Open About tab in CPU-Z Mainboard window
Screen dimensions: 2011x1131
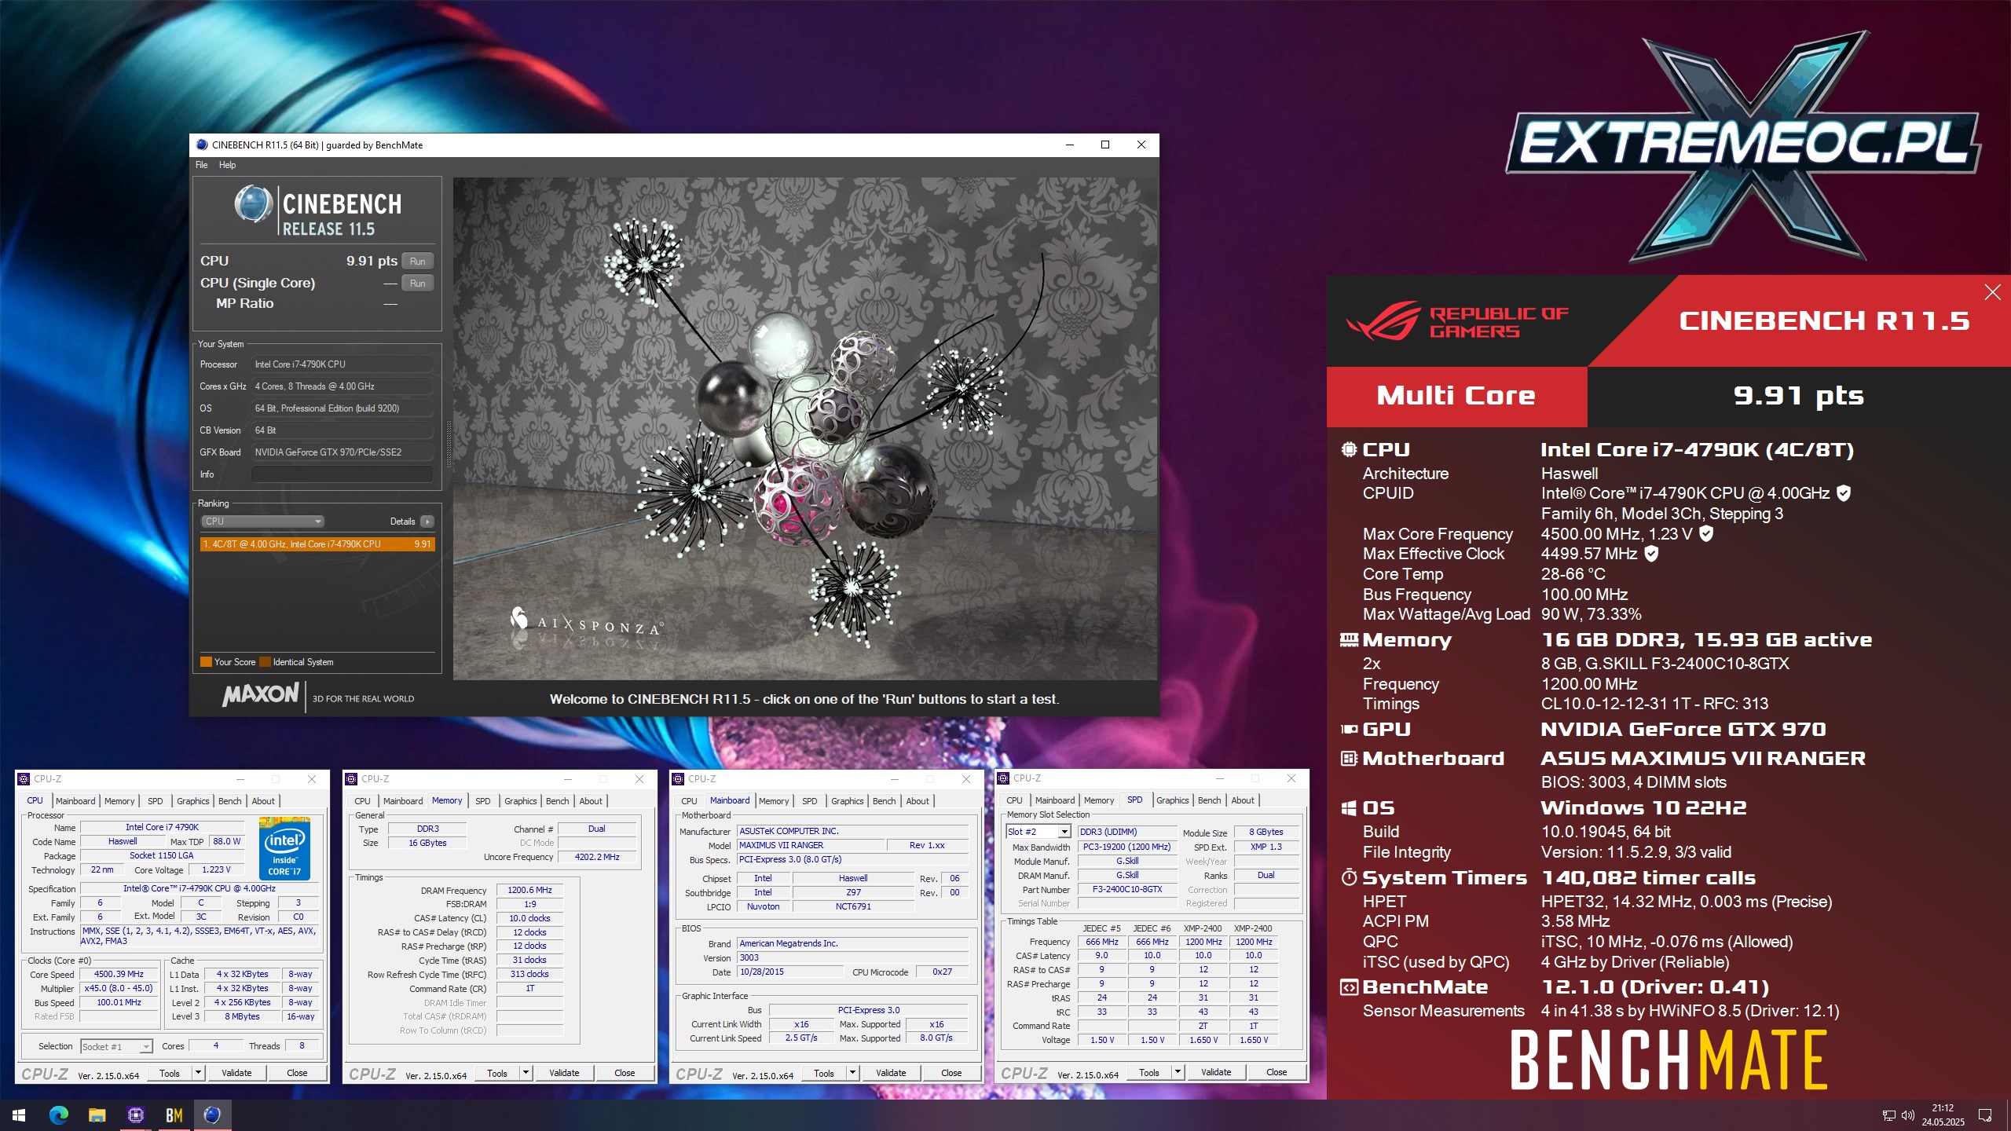point(918,801)
